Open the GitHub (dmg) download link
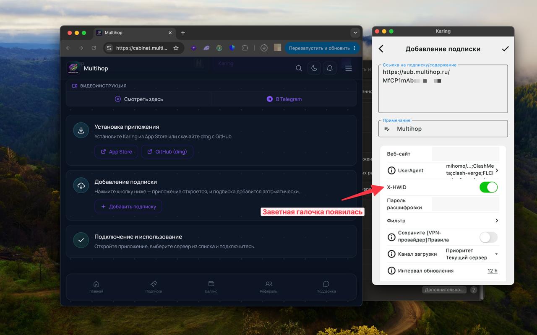This screenshot has height=335, width=537. pos(167,152)
